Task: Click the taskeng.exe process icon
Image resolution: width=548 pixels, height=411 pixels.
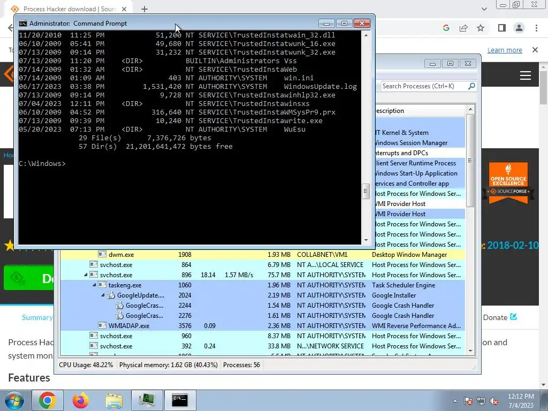Action: click(102, 285)
